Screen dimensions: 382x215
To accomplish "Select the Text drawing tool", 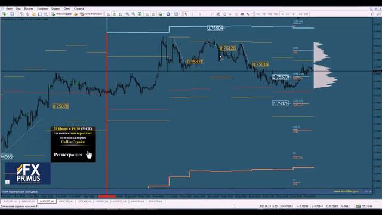I will click(230, 14).
